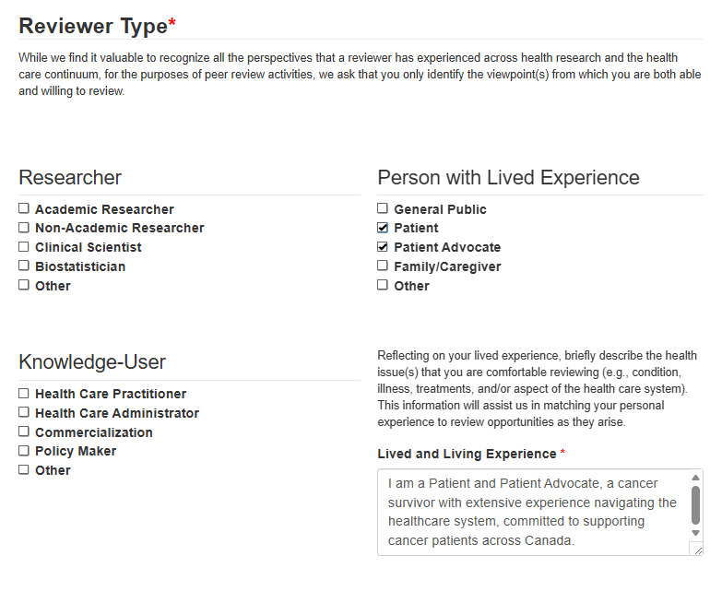Click inside the Lived and Living Experience textbox
The width and height of the screenshot is (722, 615).
533,512
